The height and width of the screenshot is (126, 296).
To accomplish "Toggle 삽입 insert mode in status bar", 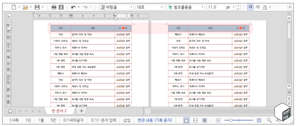I will click(127, 120).
